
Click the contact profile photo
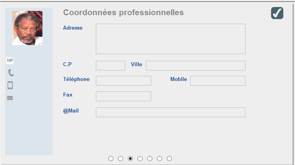pos(27,28)
